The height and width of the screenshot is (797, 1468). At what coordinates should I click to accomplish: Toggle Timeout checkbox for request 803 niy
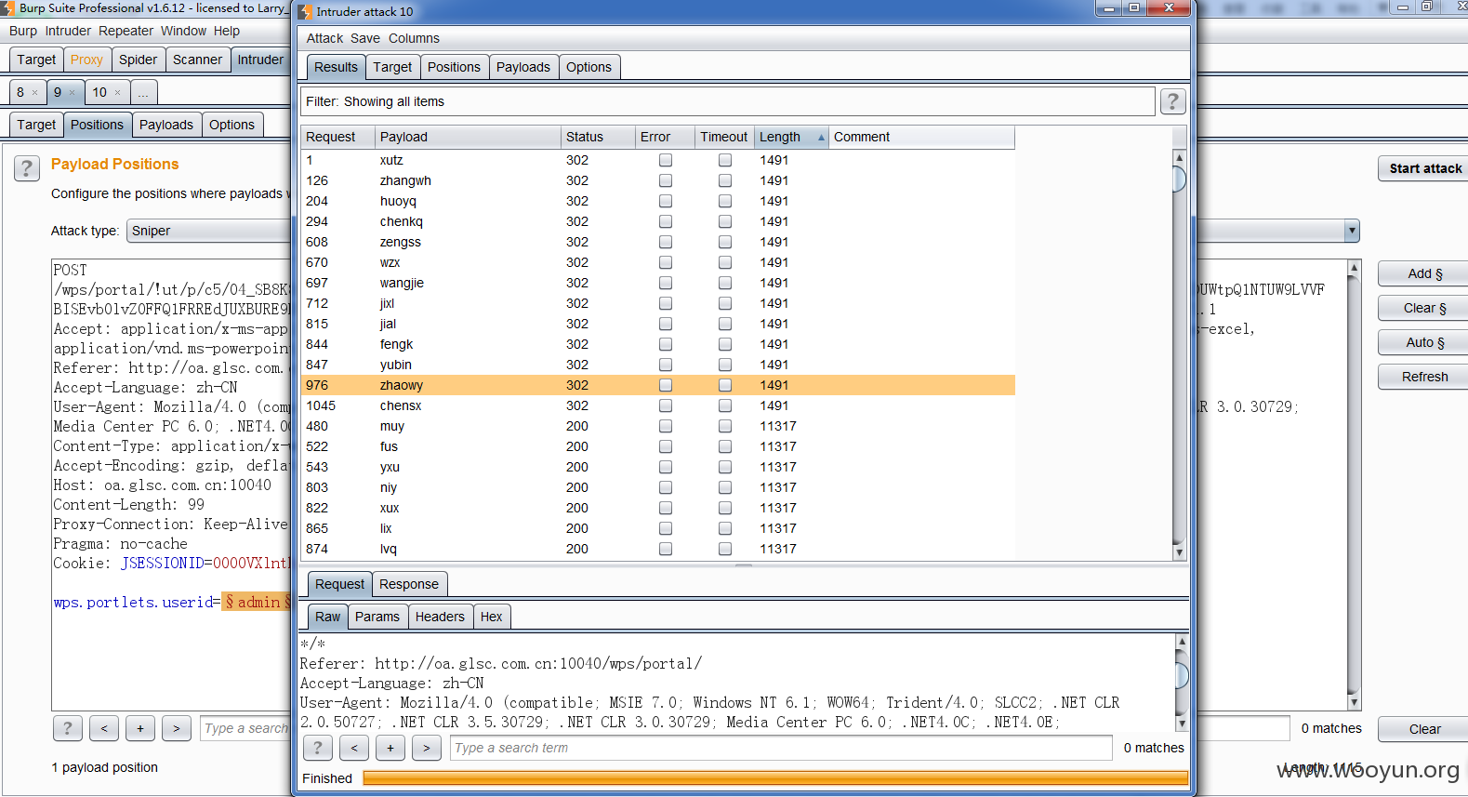pos(725,487)
